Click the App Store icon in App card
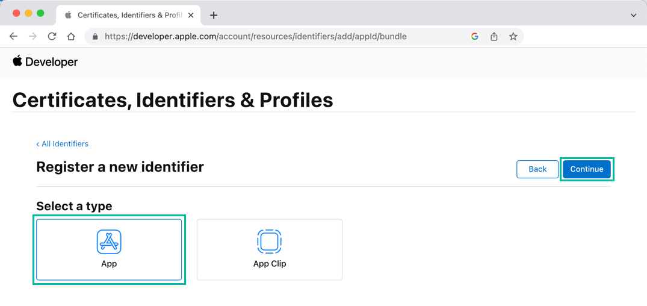Screen dimensions: 647x306 point(109,242)
